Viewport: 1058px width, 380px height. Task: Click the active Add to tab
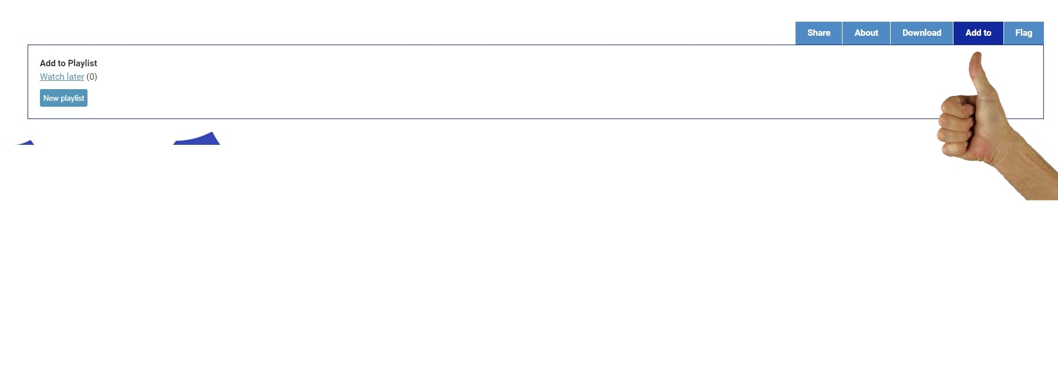pos(978,33)
